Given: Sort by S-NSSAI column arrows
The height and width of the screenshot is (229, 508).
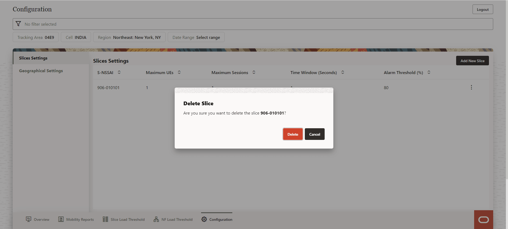Looking at the screenshot, I should pos(119,72).
